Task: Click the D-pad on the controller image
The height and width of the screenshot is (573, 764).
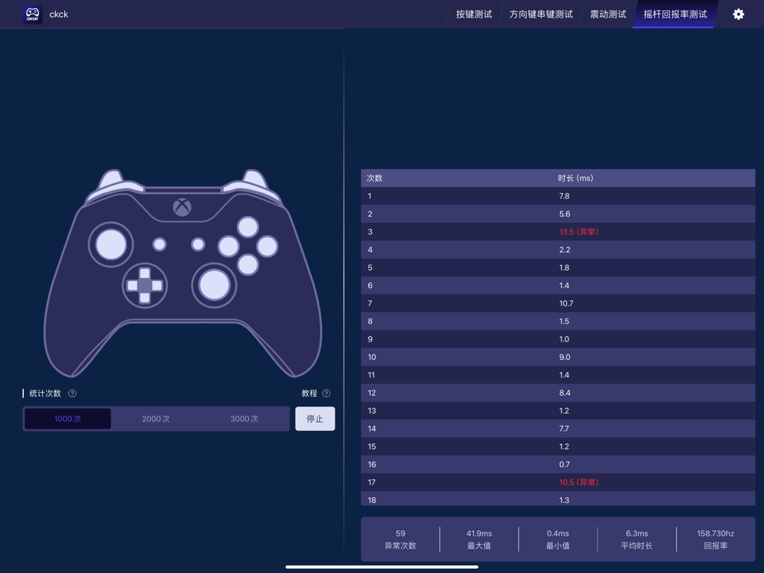Action: pos(144,286)
